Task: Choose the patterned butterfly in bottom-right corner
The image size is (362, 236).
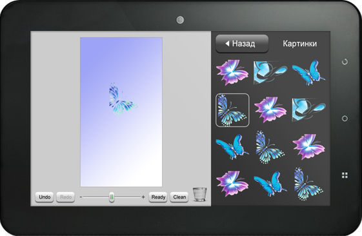Action: [x=308, y=184]
